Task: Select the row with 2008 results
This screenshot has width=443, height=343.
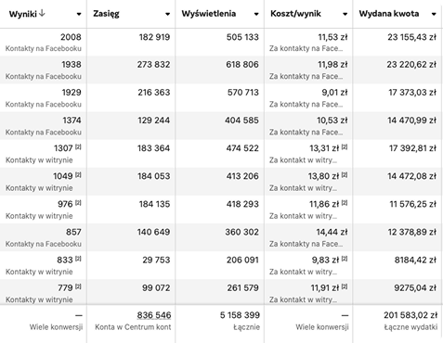Action: 220,43
